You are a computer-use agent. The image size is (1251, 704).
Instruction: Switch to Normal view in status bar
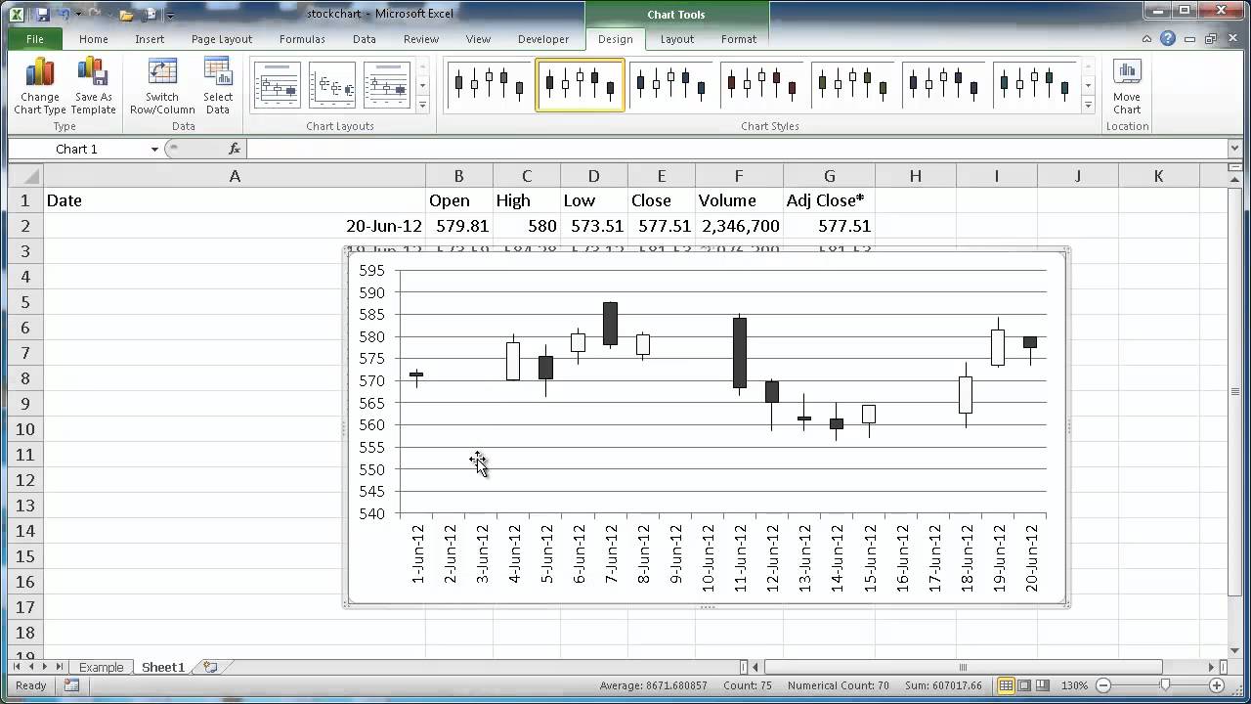[x=1006, y=685]
